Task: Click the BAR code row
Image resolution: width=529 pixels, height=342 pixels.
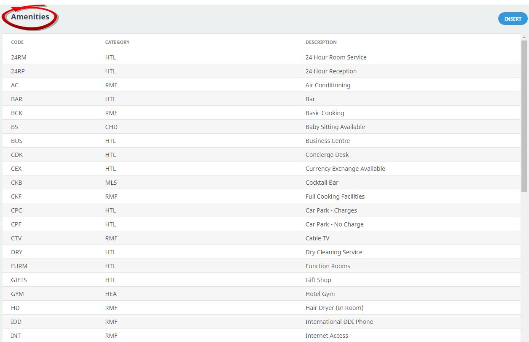Action: 16,99
